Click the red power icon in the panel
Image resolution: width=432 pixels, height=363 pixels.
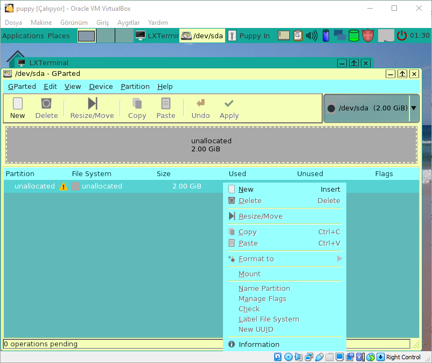coord(402,36)
